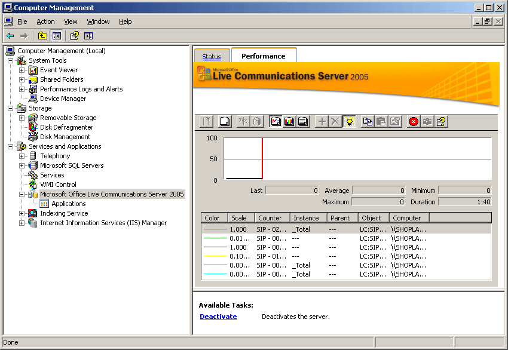508x350 pixels.
Task: Collapse the Live Communications Server 2005 node
Action: click(22, 194)
